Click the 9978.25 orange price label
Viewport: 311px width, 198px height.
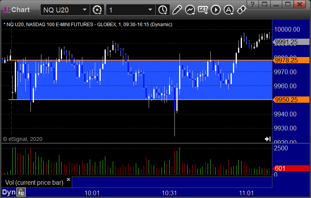tap(291, 60)
